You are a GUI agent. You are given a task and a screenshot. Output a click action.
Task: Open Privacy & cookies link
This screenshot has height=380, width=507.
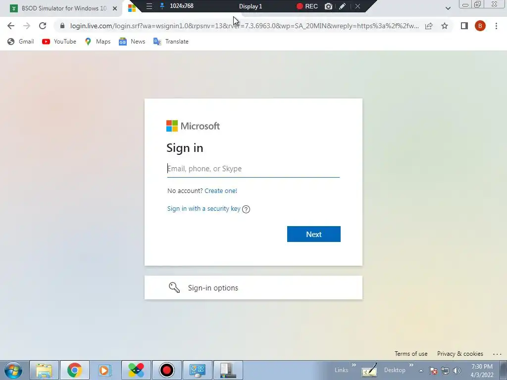click(460, 354)
